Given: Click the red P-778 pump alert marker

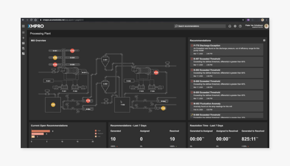Looking at the screenshot, I should coord(88,100).
